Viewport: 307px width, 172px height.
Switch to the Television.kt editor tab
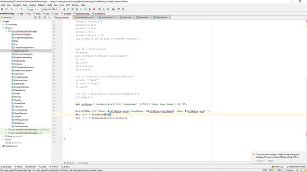(x=161, y=17)
